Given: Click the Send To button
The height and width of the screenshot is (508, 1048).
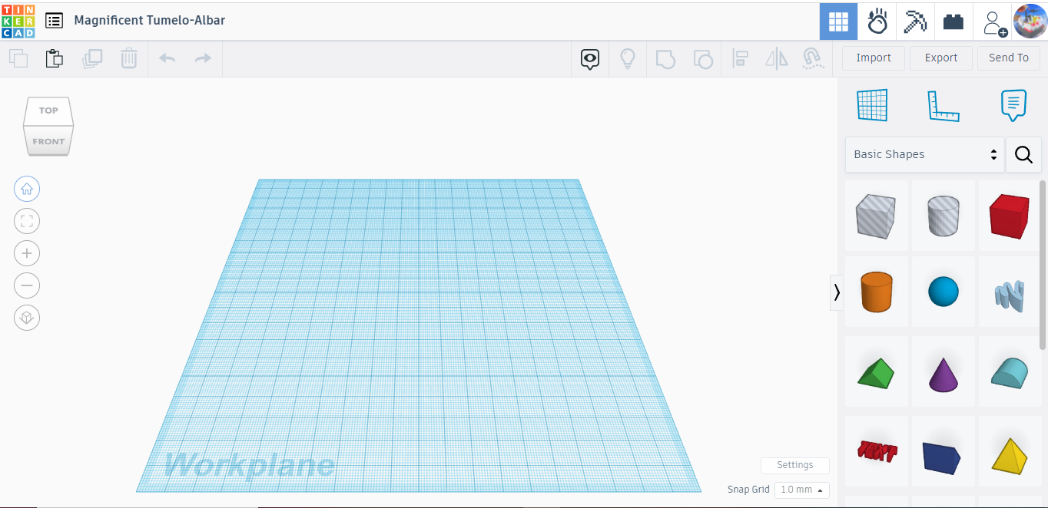Looking at the screenshot, I should click(x=1009, y=58).
